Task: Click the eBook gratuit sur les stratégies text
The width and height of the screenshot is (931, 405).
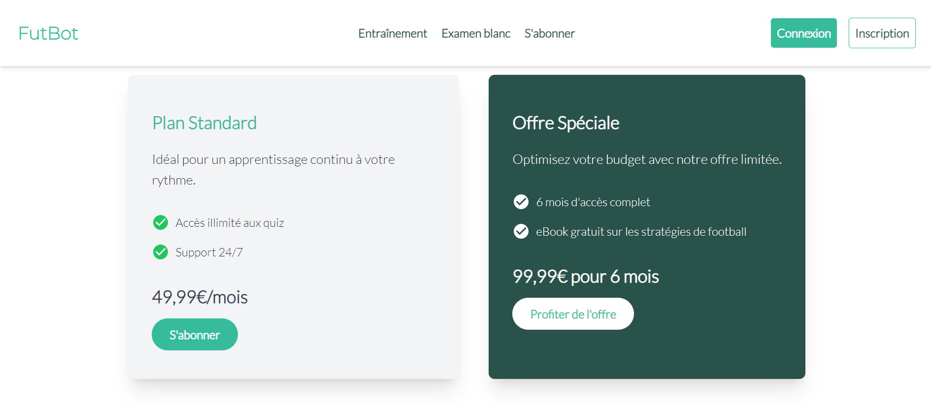Action: click(x=641, y=232)
